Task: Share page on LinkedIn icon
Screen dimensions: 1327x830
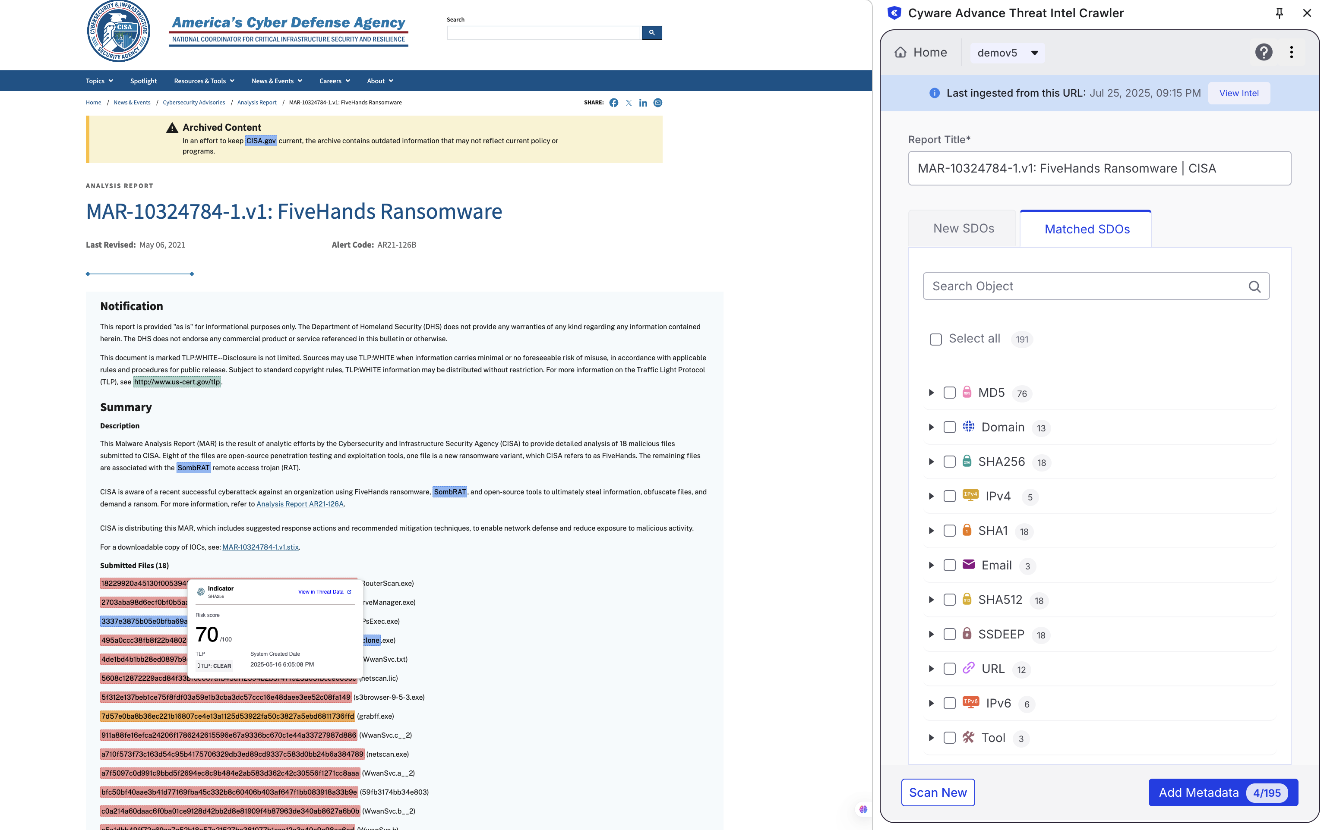Action: tap(643, 103)
